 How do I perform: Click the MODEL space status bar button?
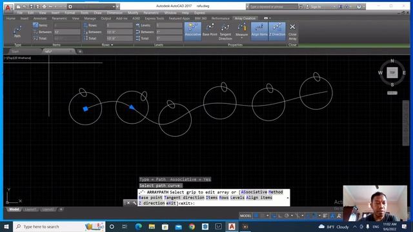[245, 216]
